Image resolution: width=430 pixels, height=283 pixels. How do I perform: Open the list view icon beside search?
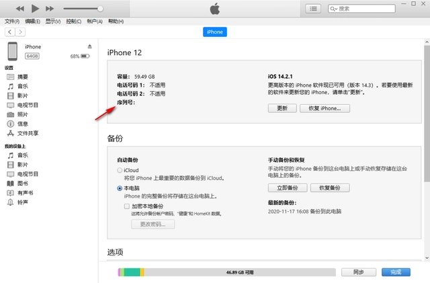(x=313, y=9)
